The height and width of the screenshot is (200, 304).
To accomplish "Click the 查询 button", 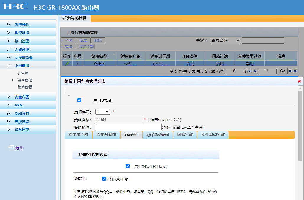I will (68, 46).
